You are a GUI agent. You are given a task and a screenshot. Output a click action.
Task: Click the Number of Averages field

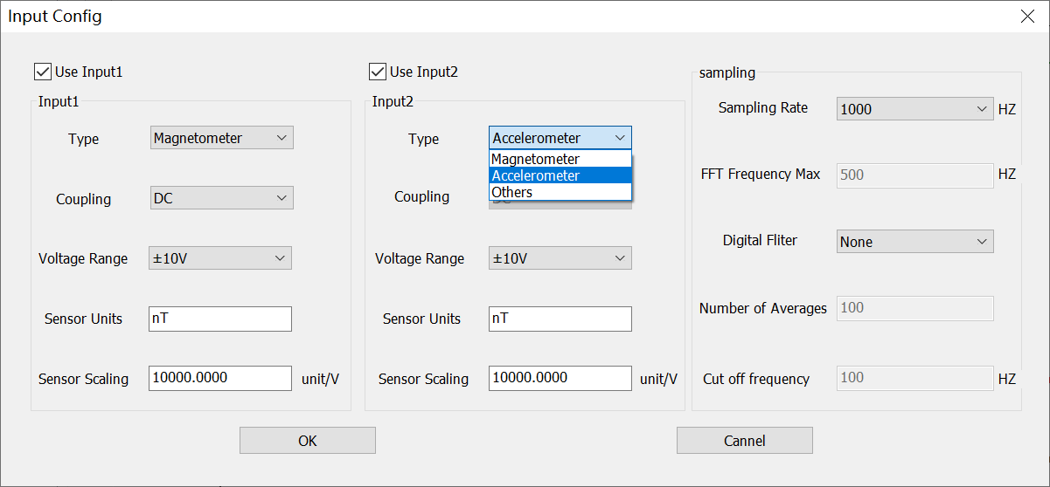(x=914, y=308)
